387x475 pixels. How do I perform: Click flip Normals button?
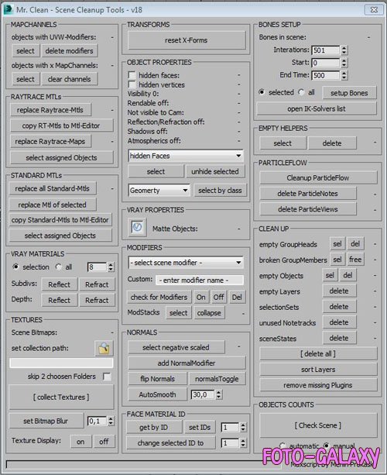coord(158,379)
